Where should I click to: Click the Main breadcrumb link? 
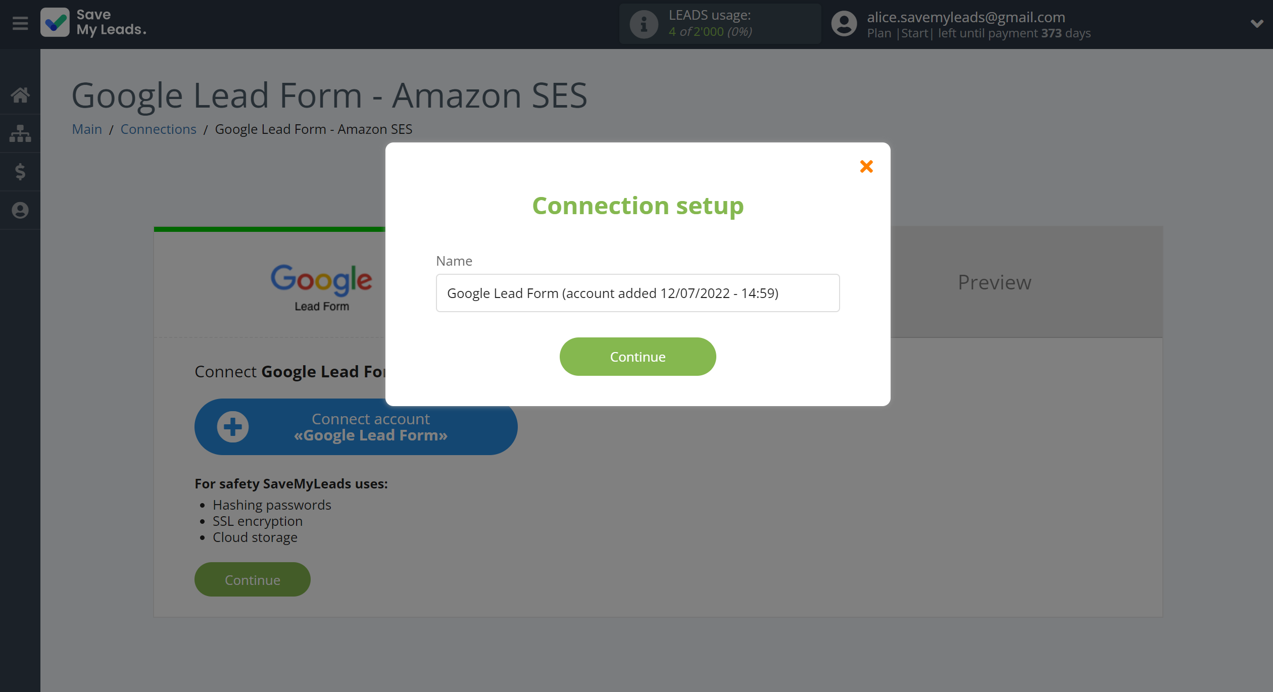point(86,129)
